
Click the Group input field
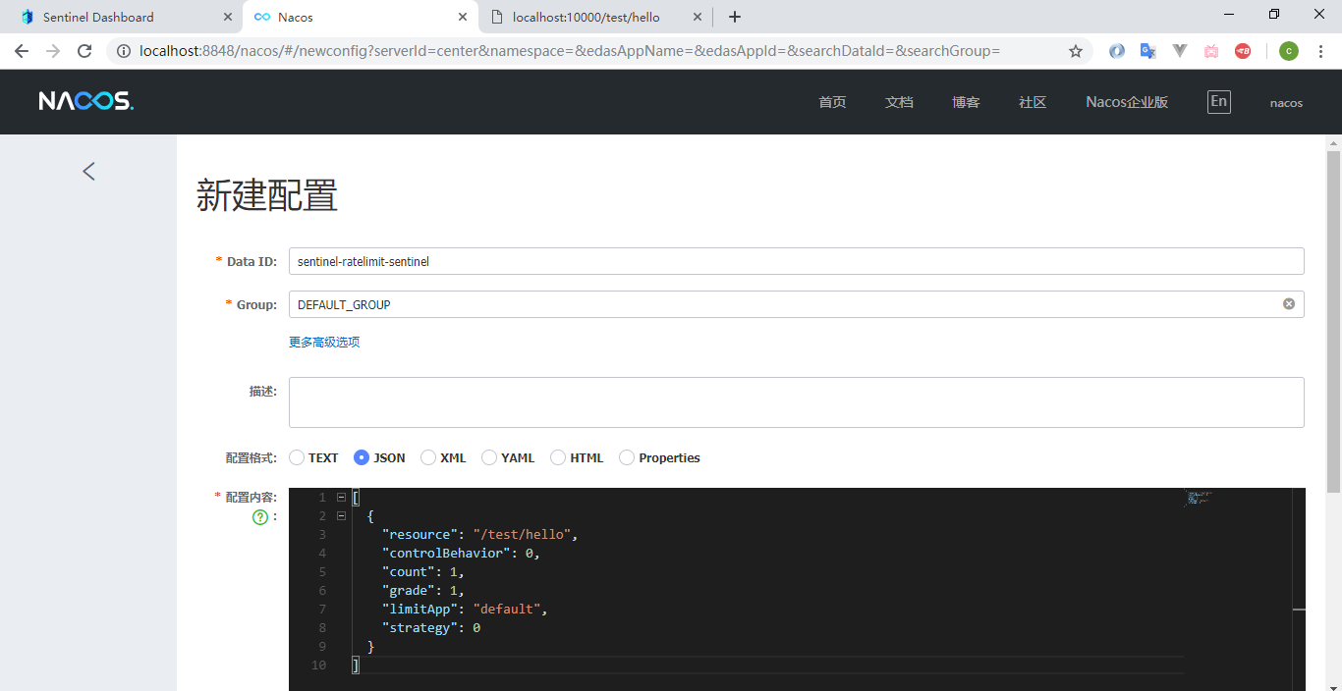[x=796, y=304]
